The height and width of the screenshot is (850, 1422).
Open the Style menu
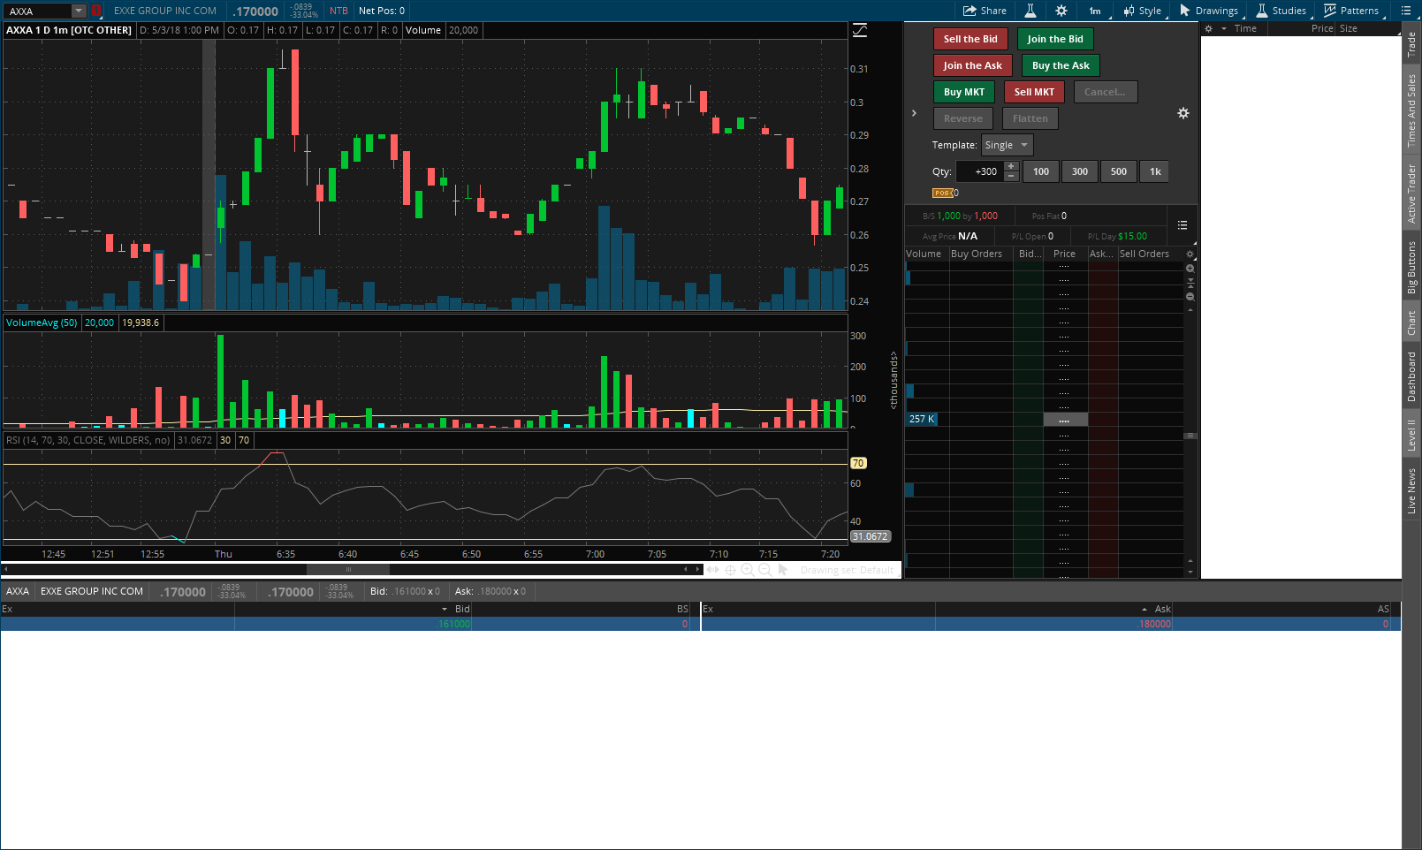coord(1143,11)
